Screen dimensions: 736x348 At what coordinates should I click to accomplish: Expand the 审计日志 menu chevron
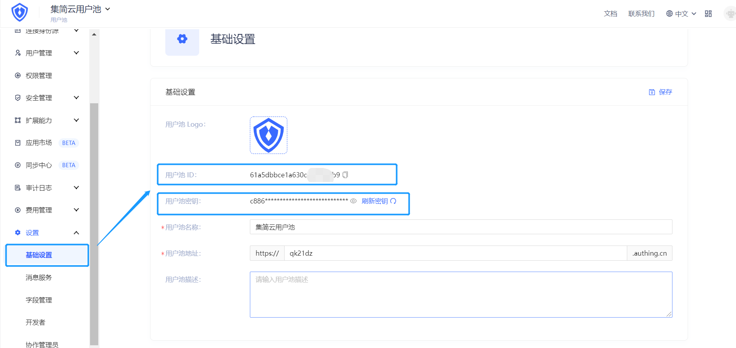click(76, 187)
